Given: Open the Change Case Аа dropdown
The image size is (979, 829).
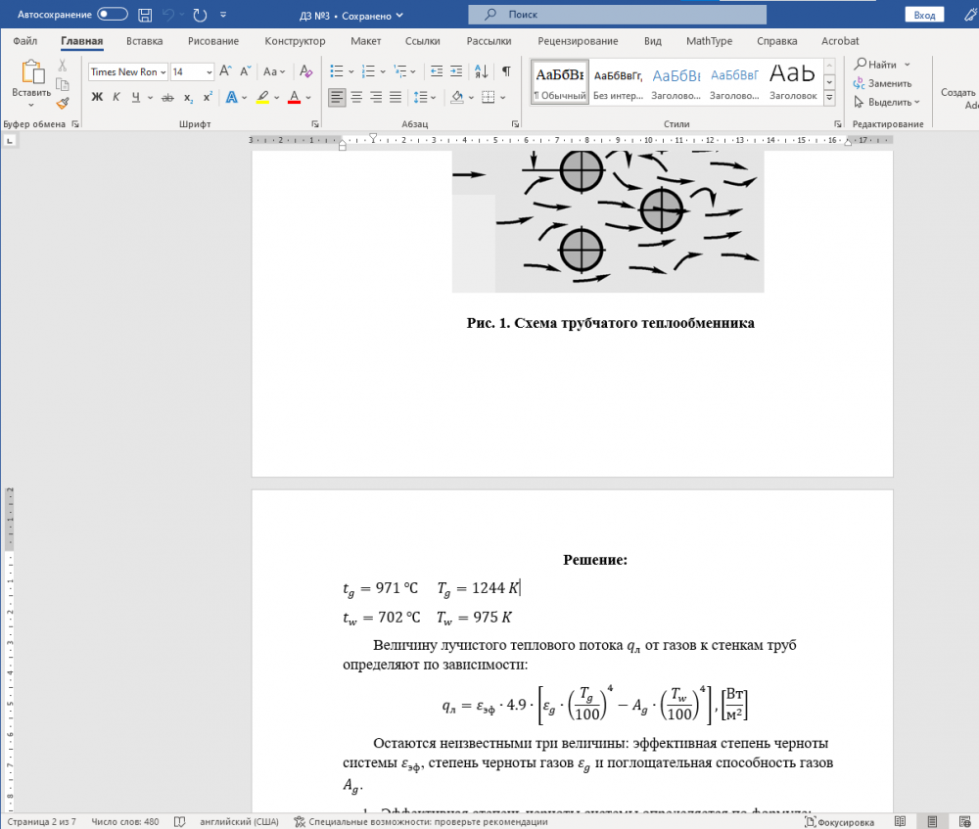Looking at the screenshot, I should (x=273, y=71).
